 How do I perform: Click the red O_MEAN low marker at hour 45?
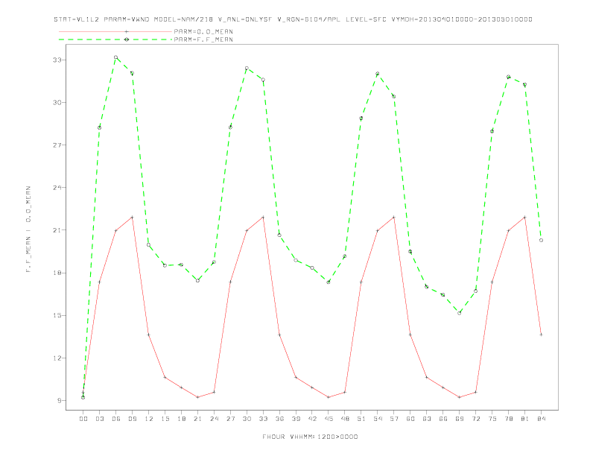[x=329, y=397]
